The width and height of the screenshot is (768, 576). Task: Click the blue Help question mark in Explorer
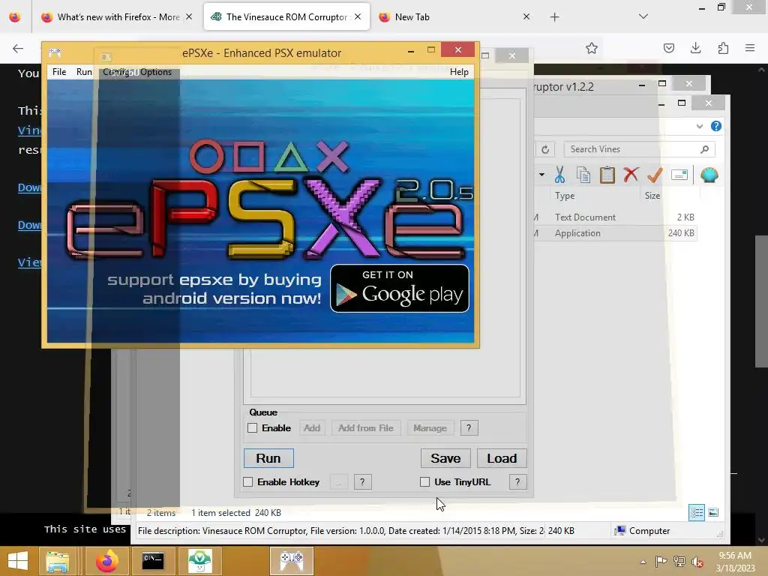pyautogui.click(x=716, y=126)
